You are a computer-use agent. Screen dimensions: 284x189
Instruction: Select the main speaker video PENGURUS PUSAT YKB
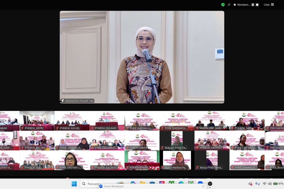[x=142, y=57]
